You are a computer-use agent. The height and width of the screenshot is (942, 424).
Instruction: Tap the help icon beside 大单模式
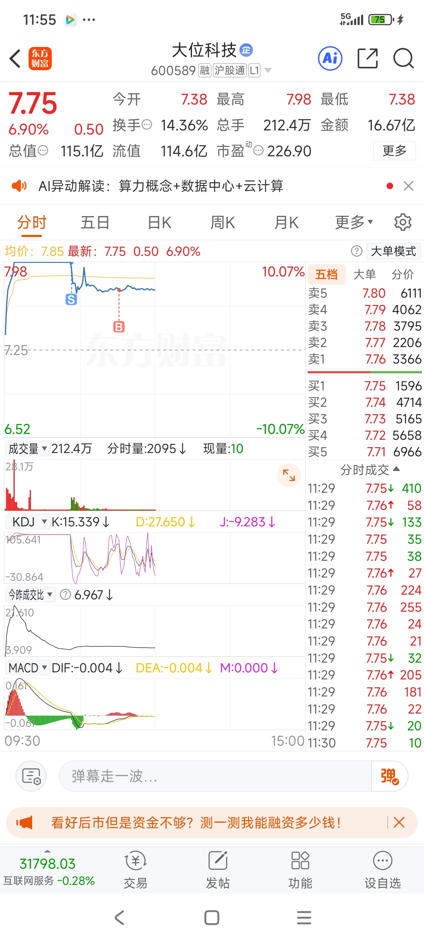356,251
